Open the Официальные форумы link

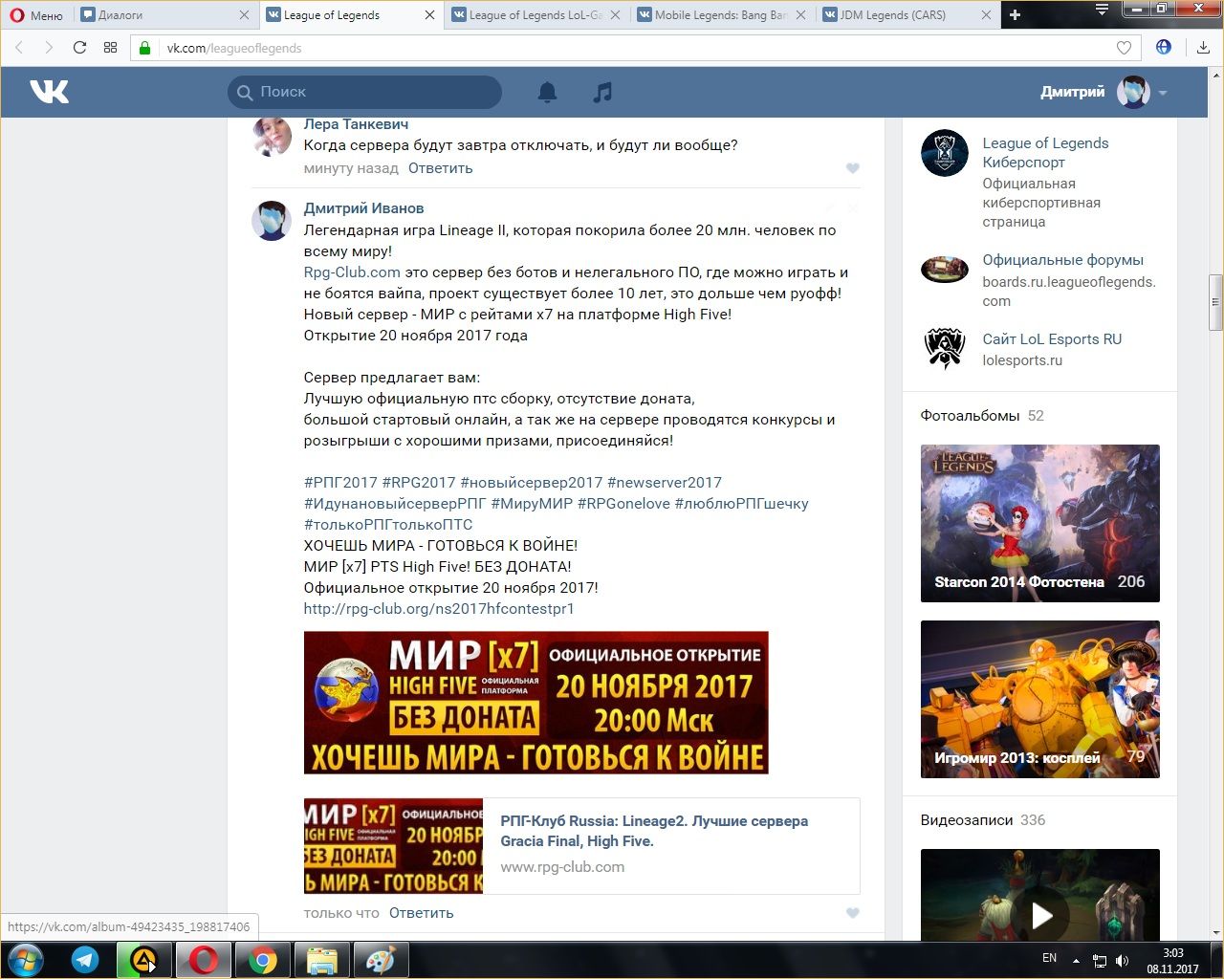[x=1063, y=260]
